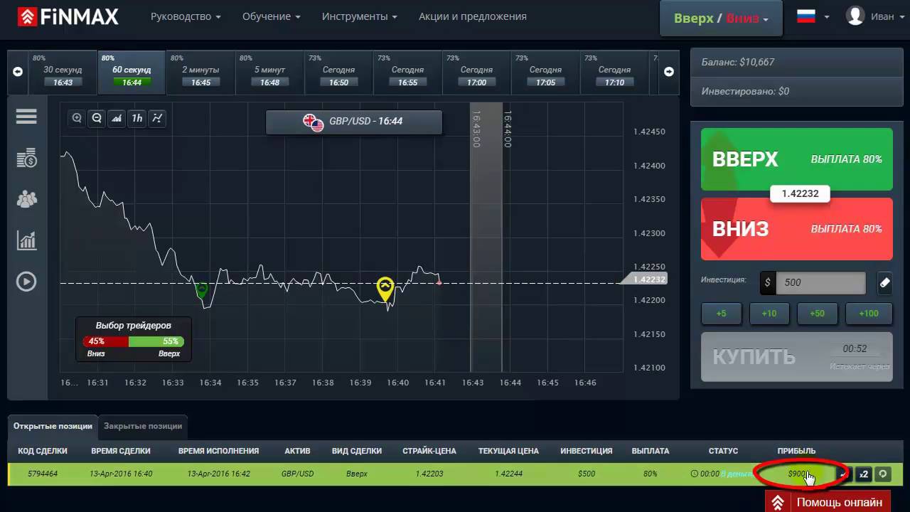Screen dimensions: 910x512
Task: Click the play video sidebar icon
Action: coord(26,282)
